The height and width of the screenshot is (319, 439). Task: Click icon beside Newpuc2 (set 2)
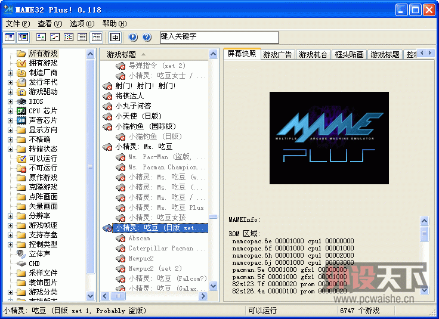tap(120, 269)
